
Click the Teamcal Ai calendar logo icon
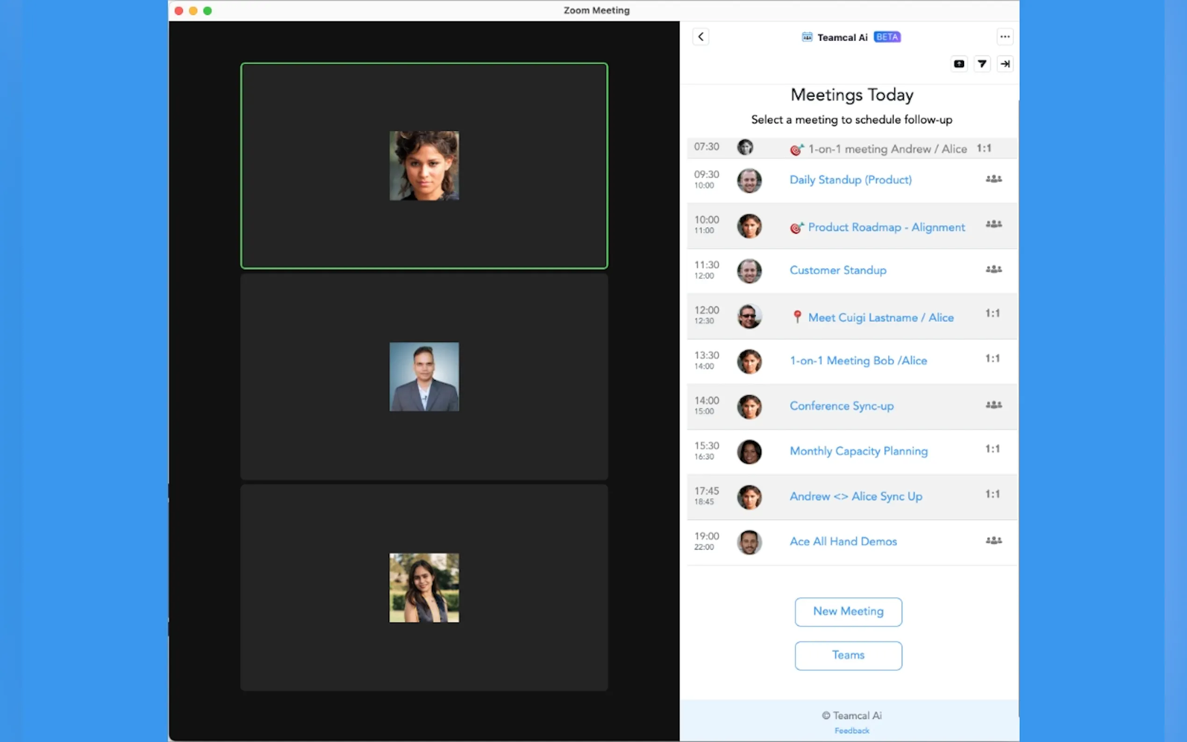pyautogui.click(x=807, y=37)
